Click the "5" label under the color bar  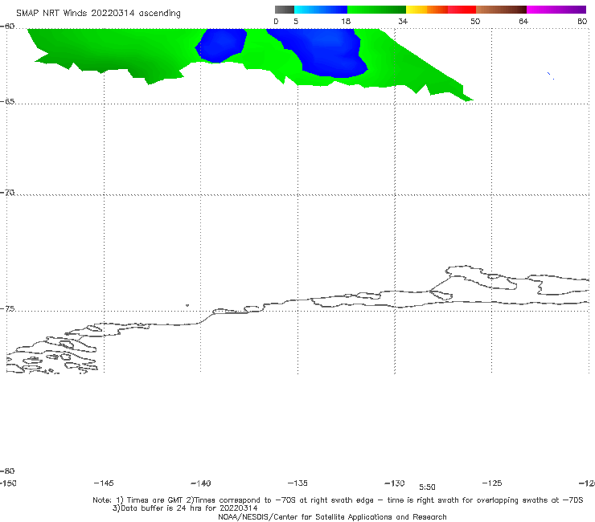pos(296,21)
